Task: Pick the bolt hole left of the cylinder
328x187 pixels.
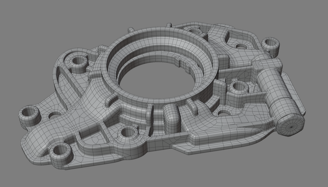Action: tap(238, 86)
